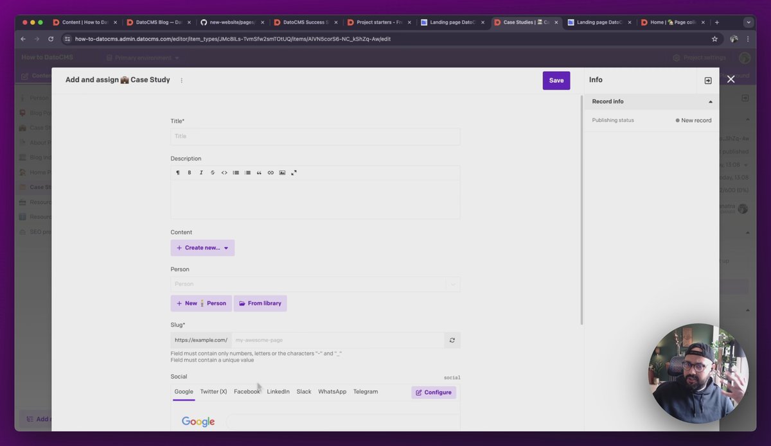
Task: Insert a link in Description editor
Action: [270, 173]
